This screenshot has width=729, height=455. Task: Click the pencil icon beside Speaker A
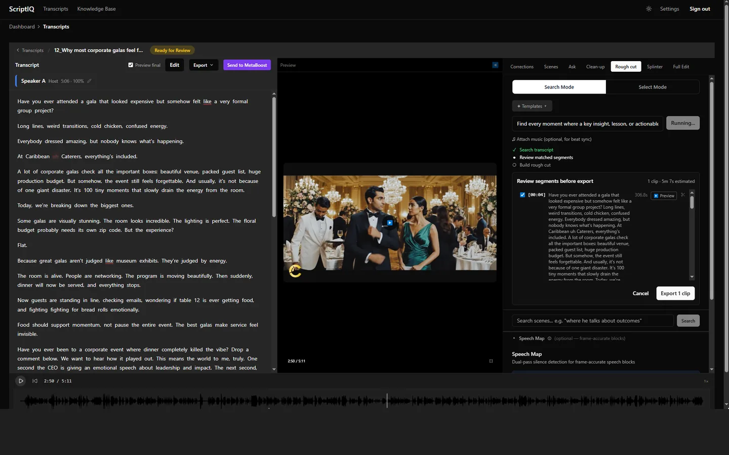pos(90,81)
